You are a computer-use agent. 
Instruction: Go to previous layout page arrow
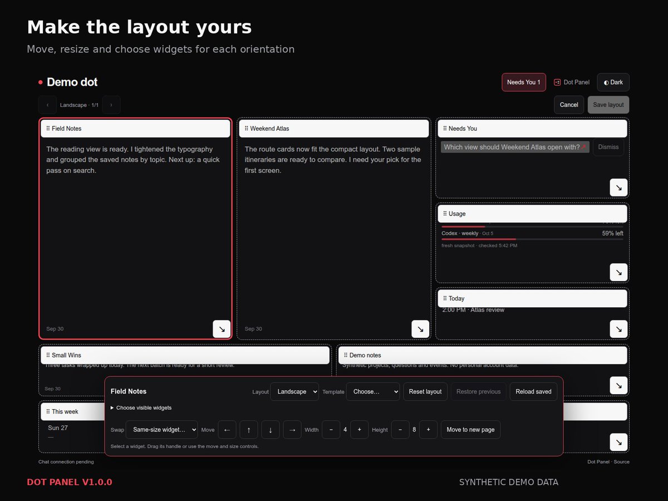pyautogui.click(x=47, y=105)
